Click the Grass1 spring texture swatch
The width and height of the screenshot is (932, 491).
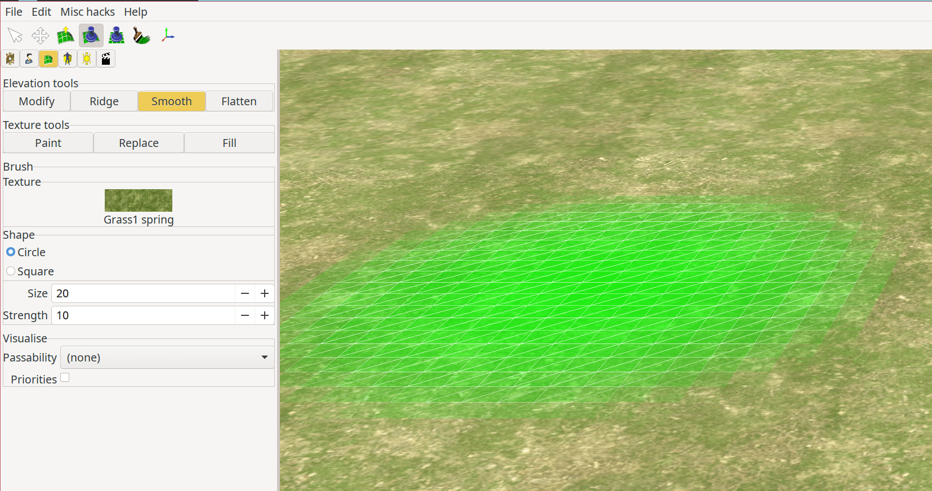[x=139, y=200]
